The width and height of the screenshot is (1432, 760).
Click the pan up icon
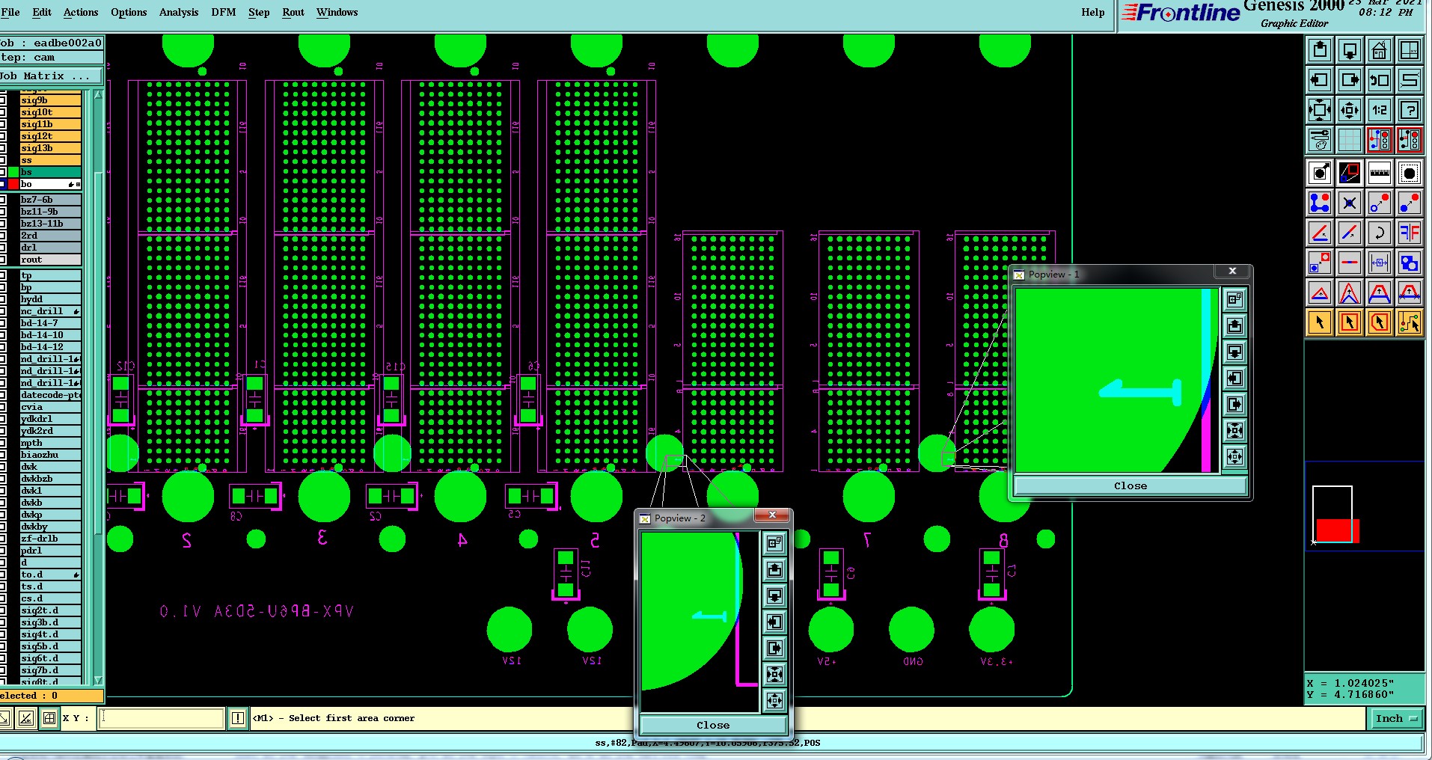(x=1320, y=50)
